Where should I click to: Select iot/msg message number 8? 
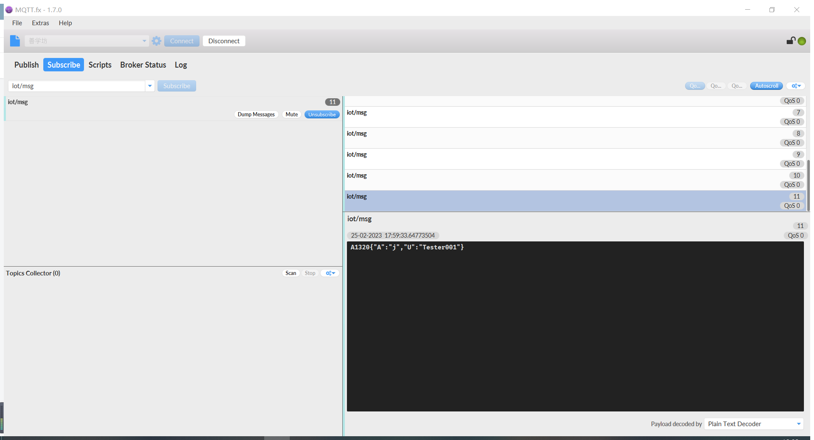coord(575,138)
